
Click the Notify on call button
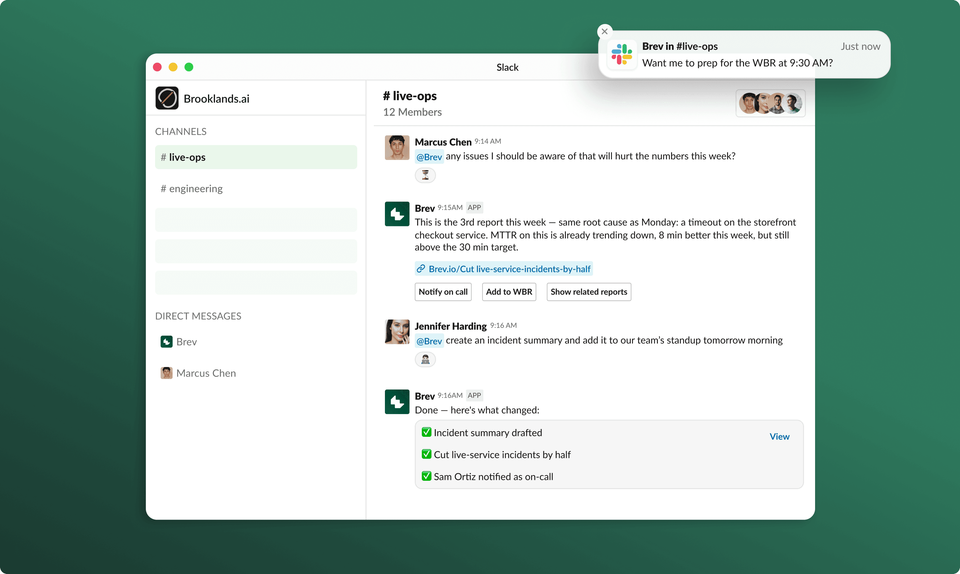point(443,292)
